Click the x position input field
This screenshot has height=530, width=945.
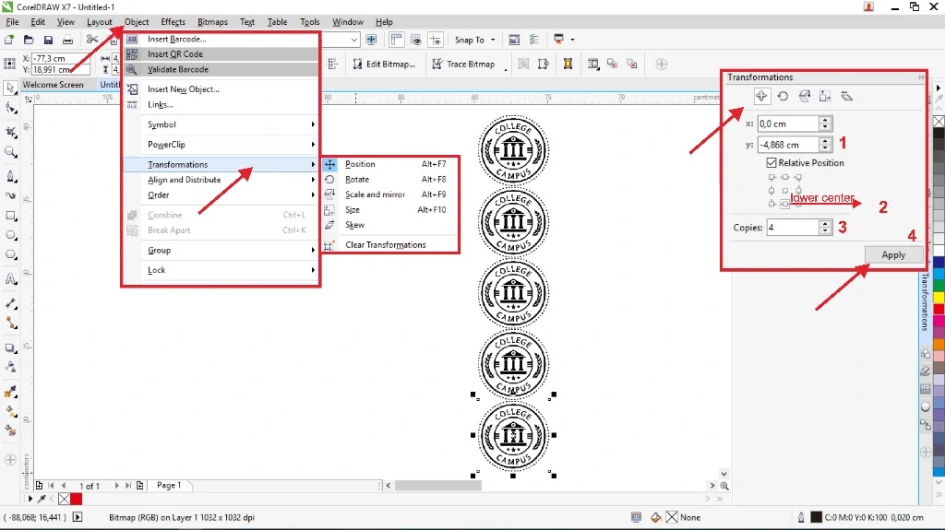[788, 124]
